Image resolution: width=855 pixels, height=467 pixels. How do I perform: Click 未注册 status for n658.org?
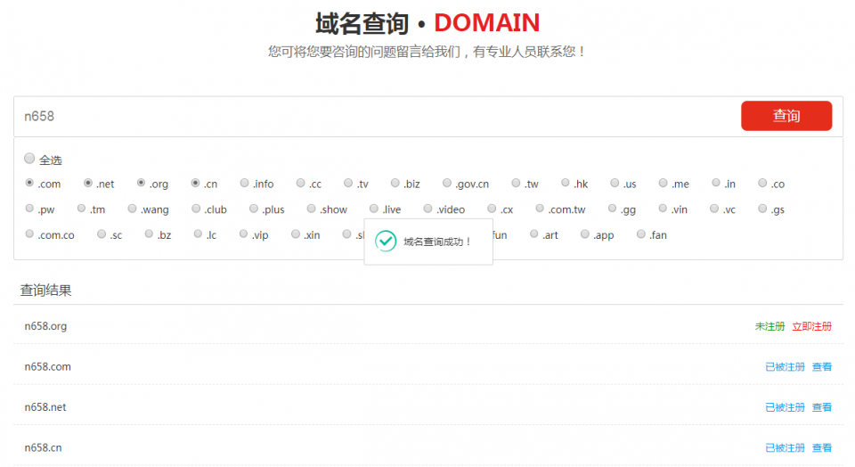tap(769, 326)
